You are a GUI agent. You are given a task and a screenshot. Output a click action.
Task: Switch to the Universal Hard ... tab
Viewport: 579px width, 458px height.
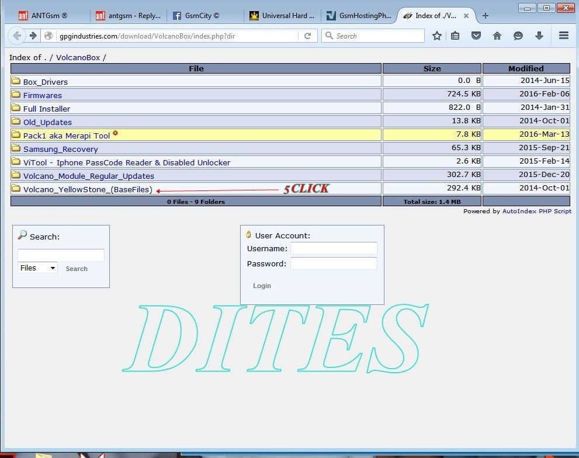click(x=282, y=16)
